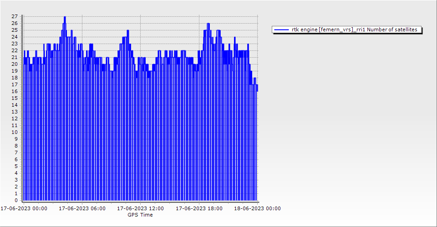Viewport: 437px width, 227px height.
Task: Click the y-axis tick label 20
Action: pyautogui.click(x=15, y=64)
